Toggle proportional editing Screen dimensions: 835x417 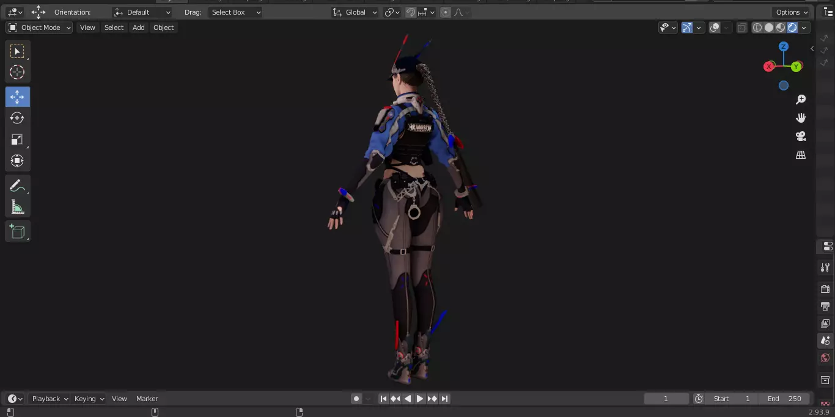tap(445, 12)
